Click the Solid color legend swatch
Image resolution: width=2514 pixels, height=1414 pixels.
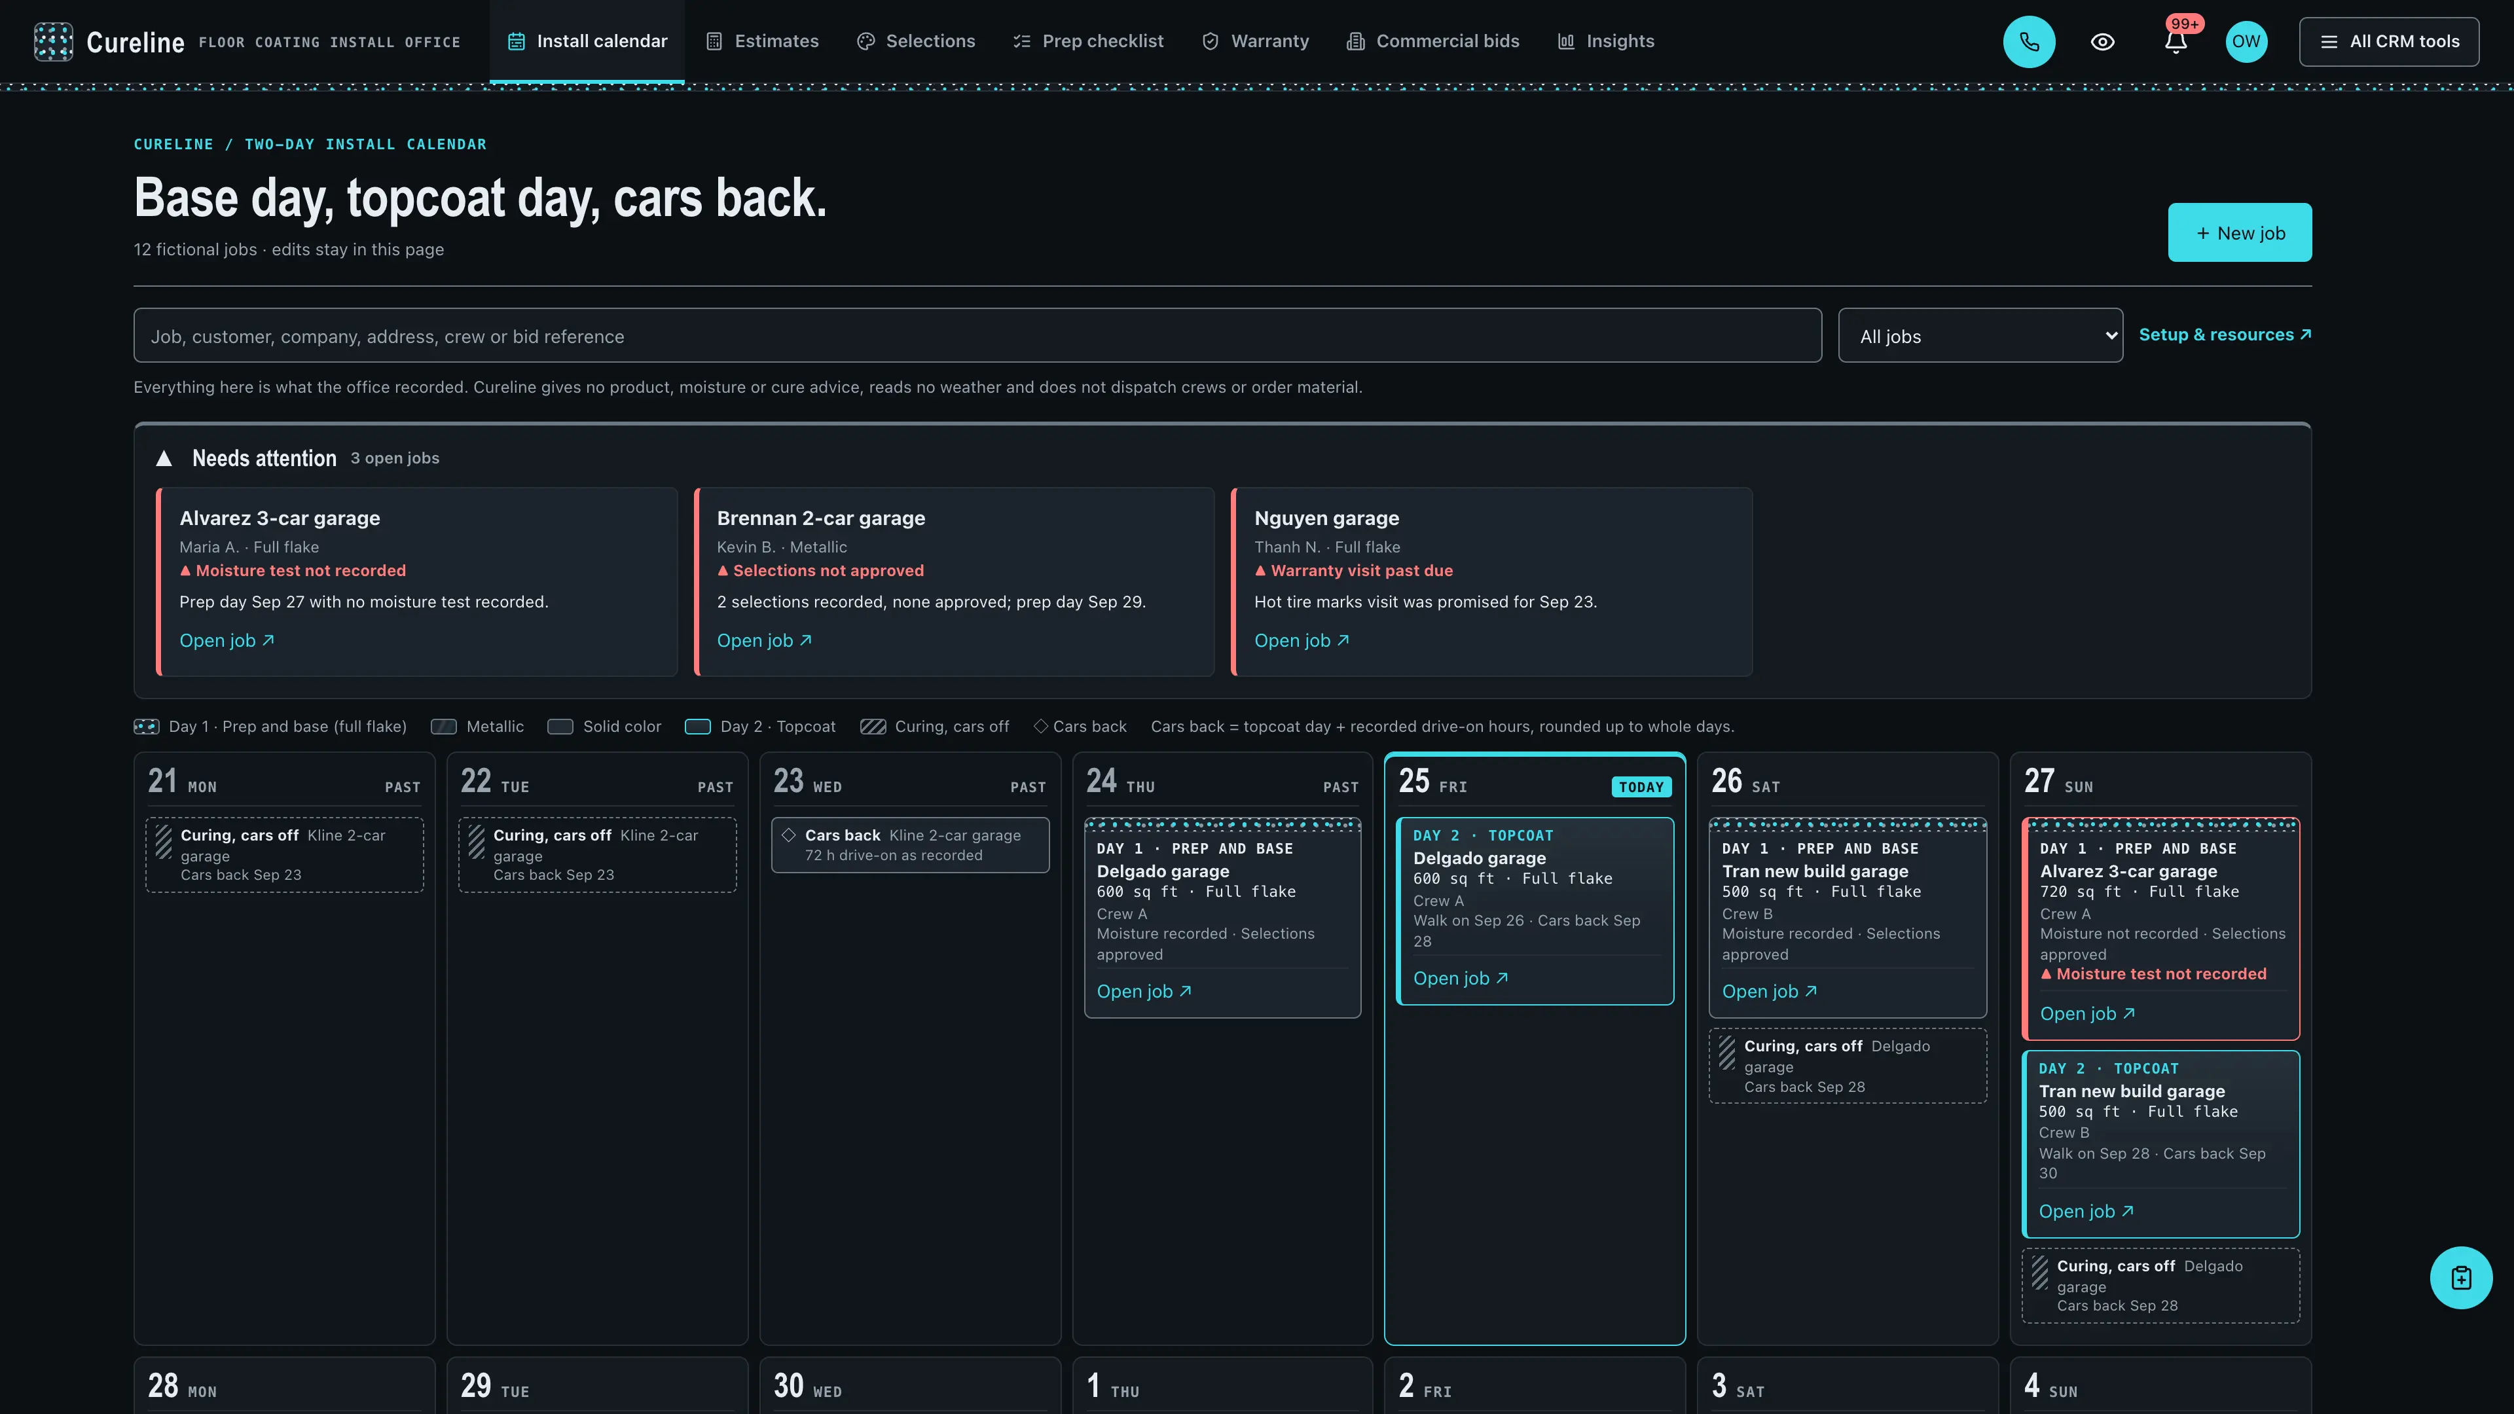[560, 726]
